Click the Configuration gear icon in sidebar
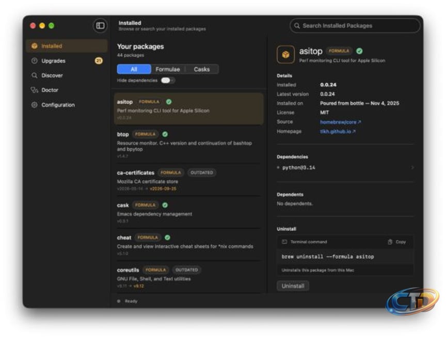Image resolution: width=446 pixels, height=338 pixels. [35, 105]
